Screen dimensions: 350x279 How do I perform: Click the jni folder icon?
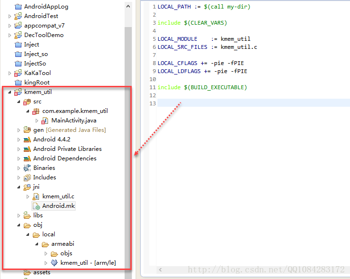27,187
